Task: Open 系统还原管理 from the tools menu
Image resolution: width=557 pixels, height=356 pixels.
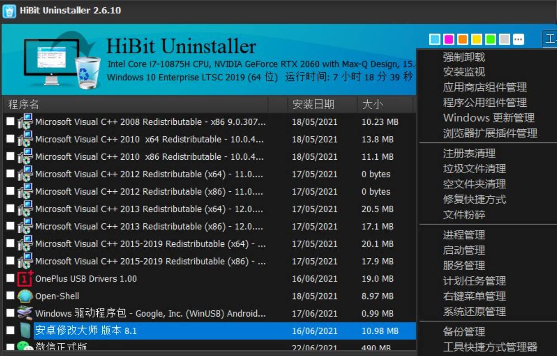Action: click(474, 312)
